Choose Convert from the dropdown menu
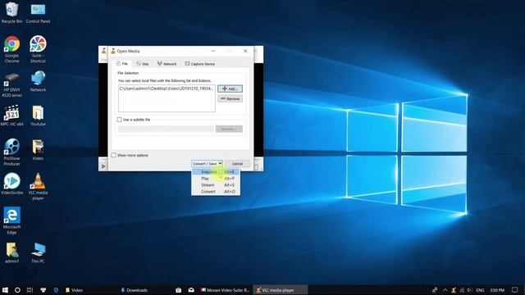The width and height of the screenshot is (525, 295). click(x=216, y=192)
